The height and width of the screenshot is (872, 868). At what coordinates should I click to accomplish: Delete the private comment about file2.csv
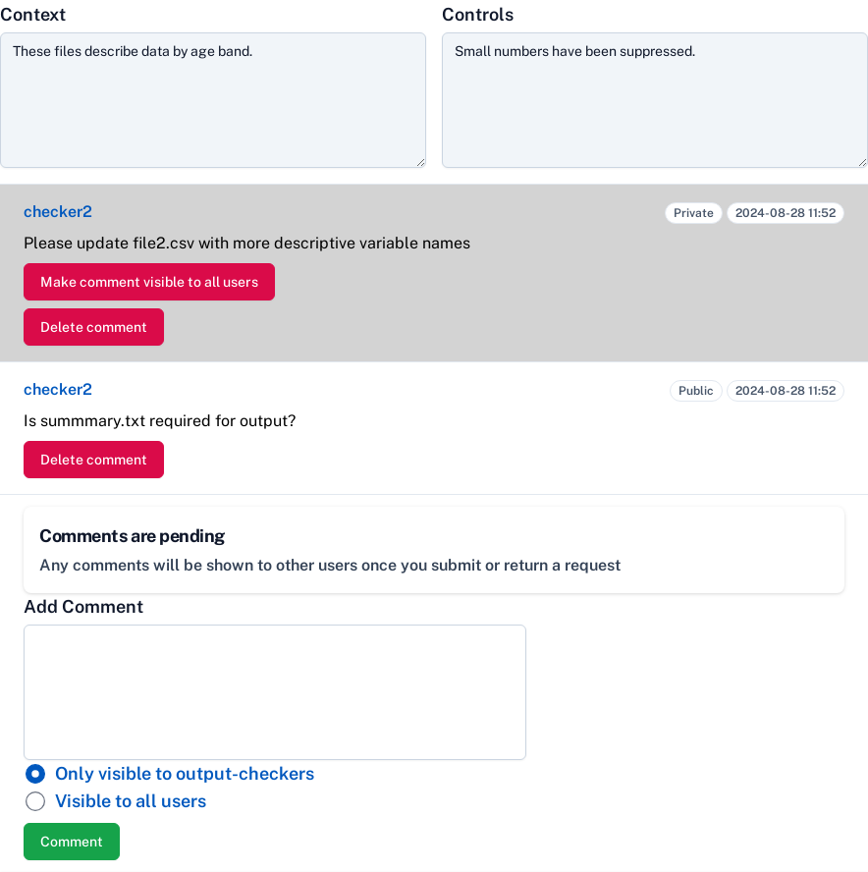point(93,327)
